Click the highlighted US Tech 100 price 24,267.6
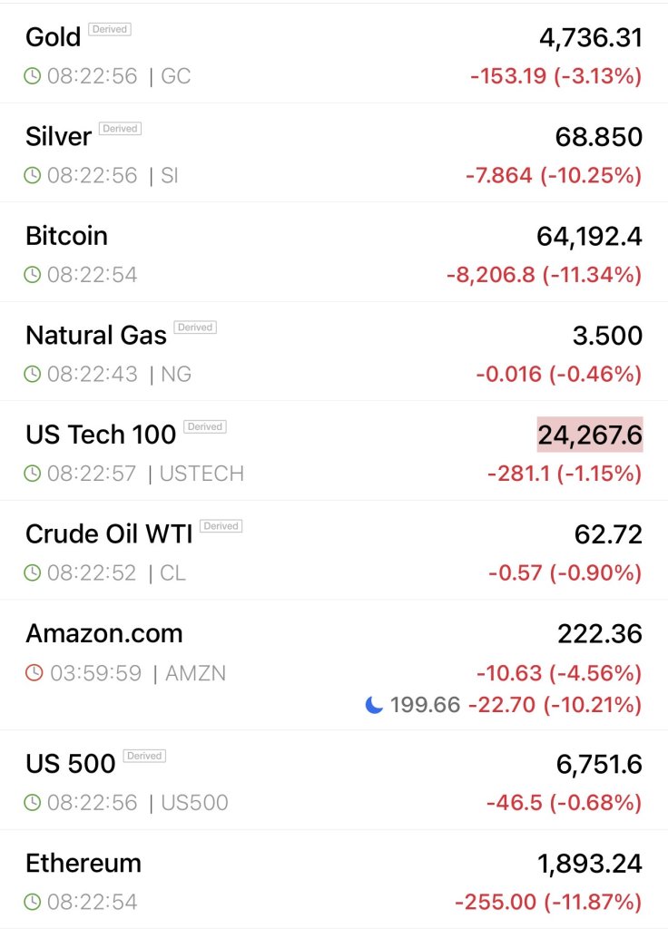The height and width of the screenshot is (929, 668). point(590,435)
